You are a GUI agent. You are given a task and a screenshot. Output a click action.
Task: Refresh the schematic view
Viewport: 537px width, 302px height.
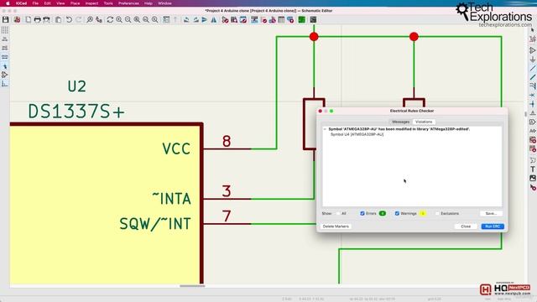tap(110, 20)
